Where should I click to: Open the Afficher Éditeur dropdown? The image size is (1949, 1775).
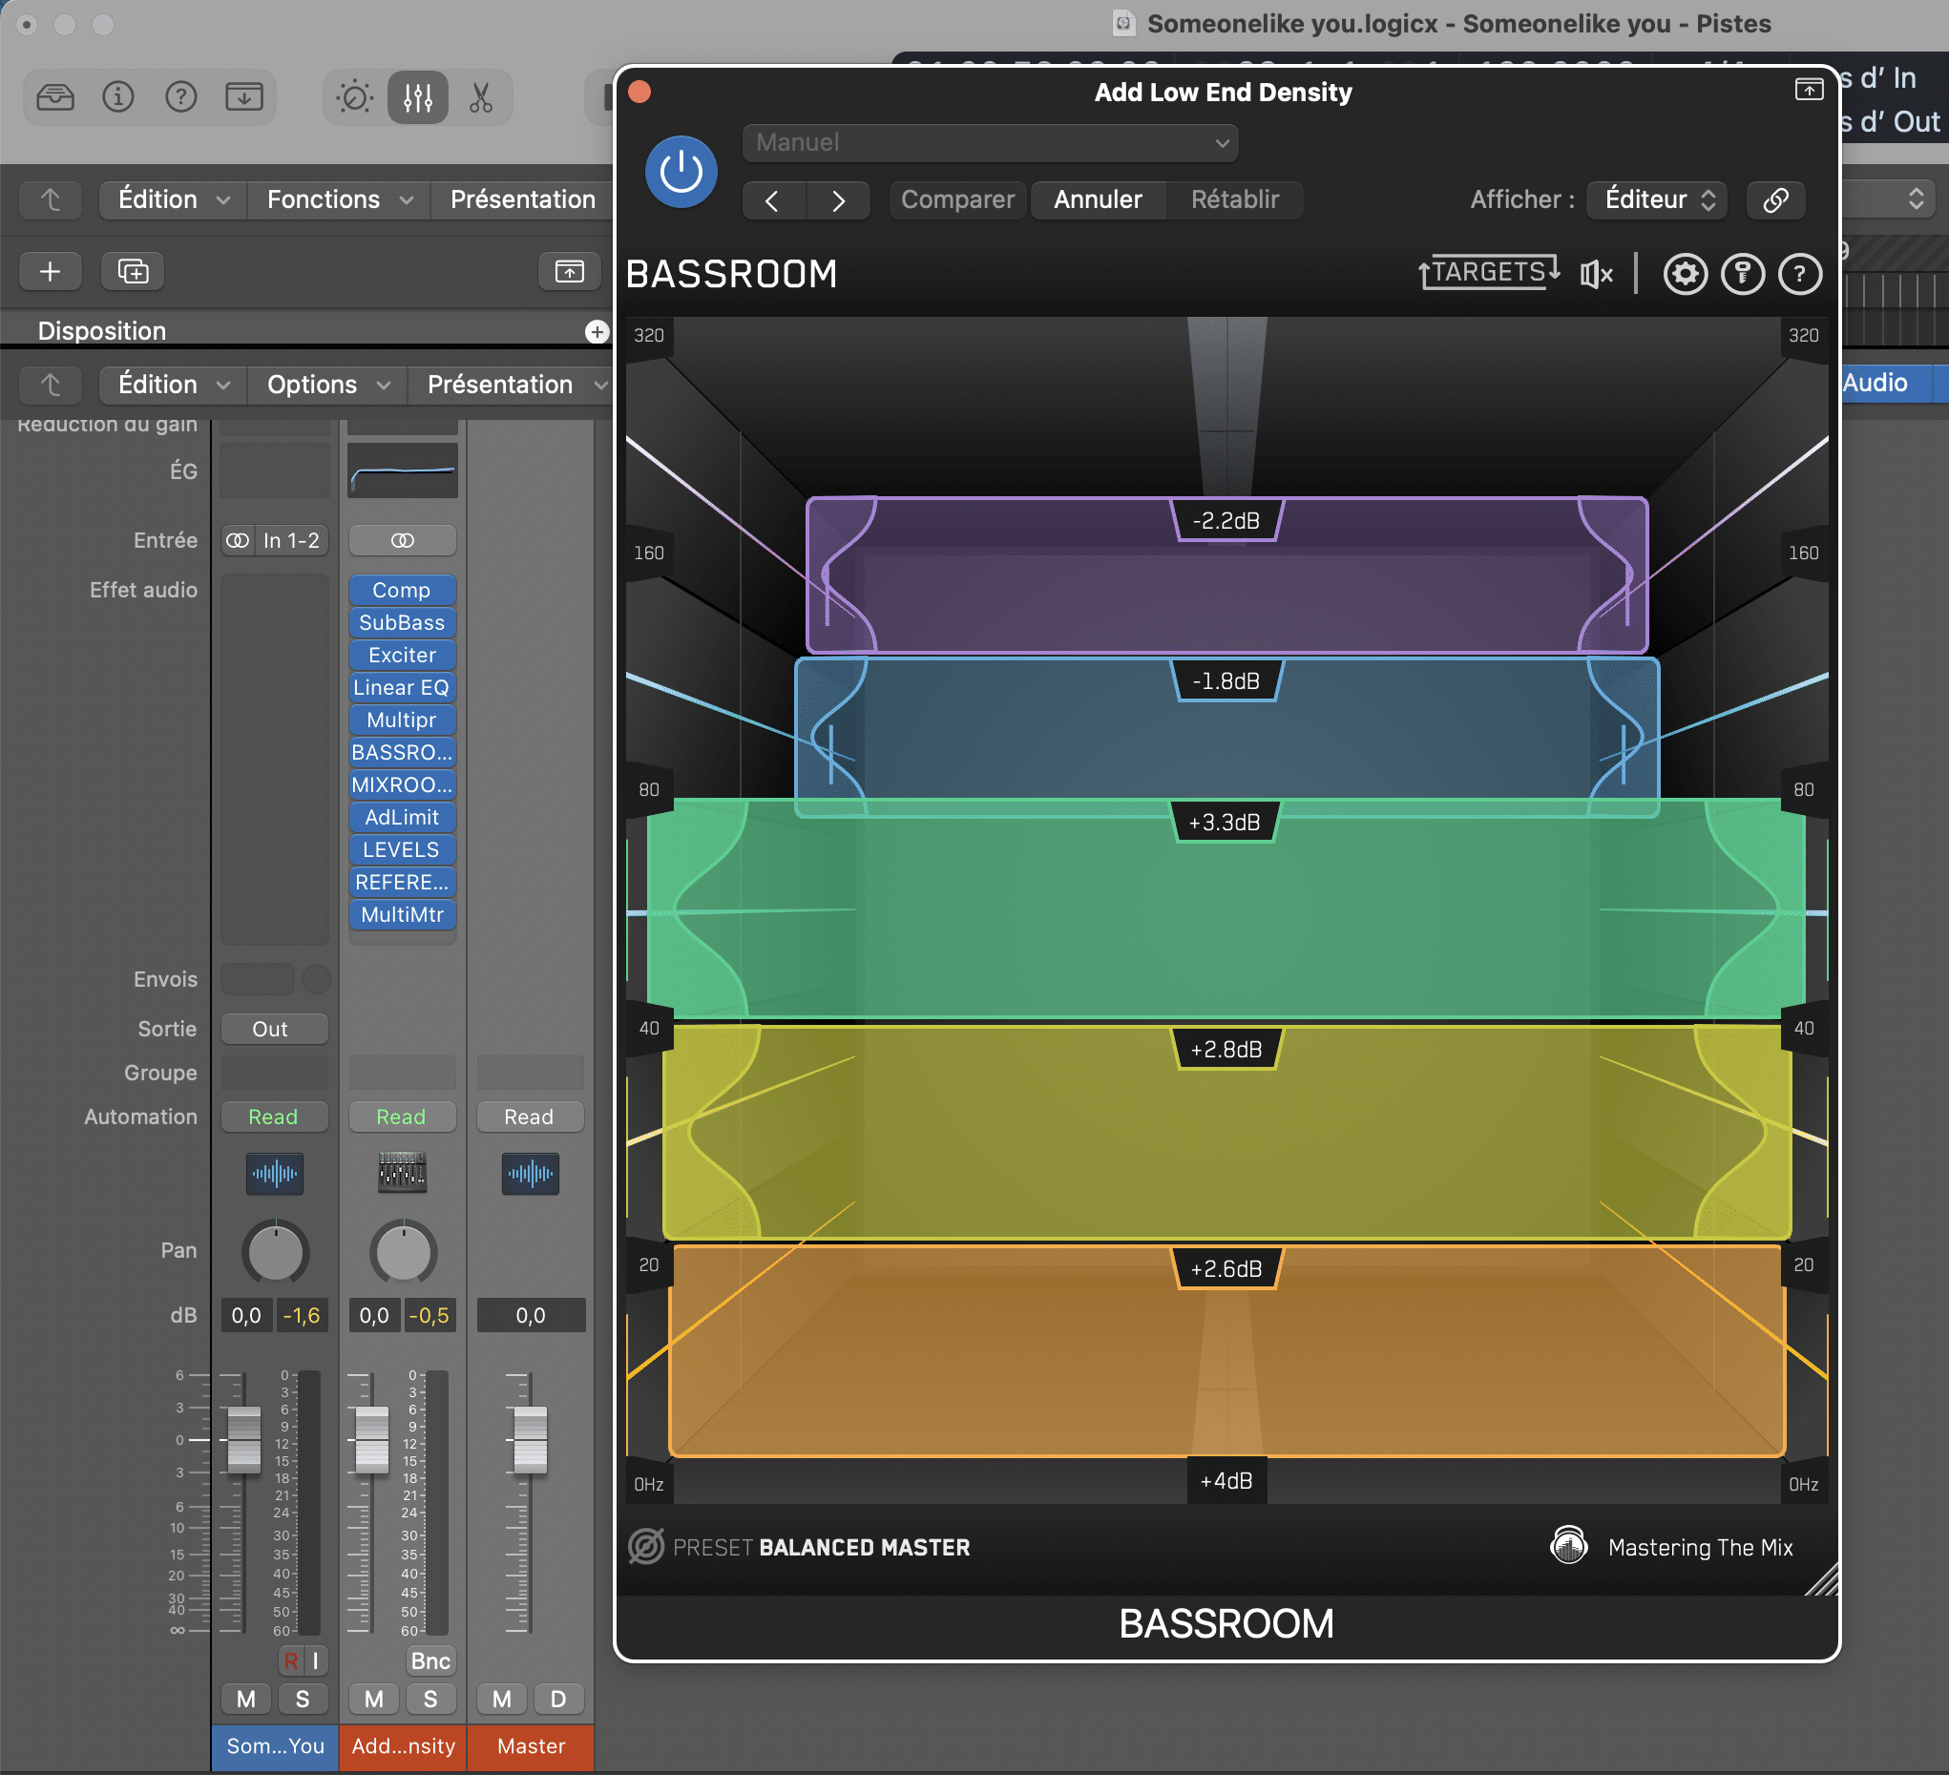(x=1657, y=200)
